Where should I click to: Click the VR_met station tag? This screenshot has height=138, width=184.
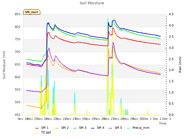[x=32, y=12]
